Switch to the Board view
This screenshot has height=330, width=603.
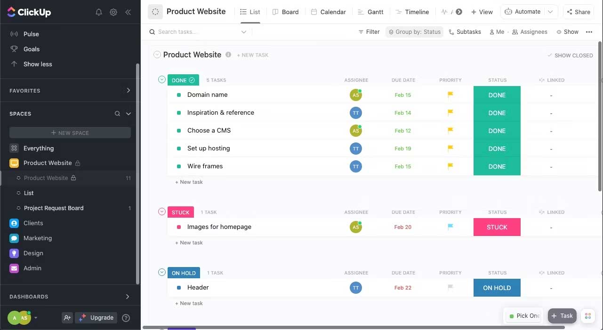tap(289, 11)
